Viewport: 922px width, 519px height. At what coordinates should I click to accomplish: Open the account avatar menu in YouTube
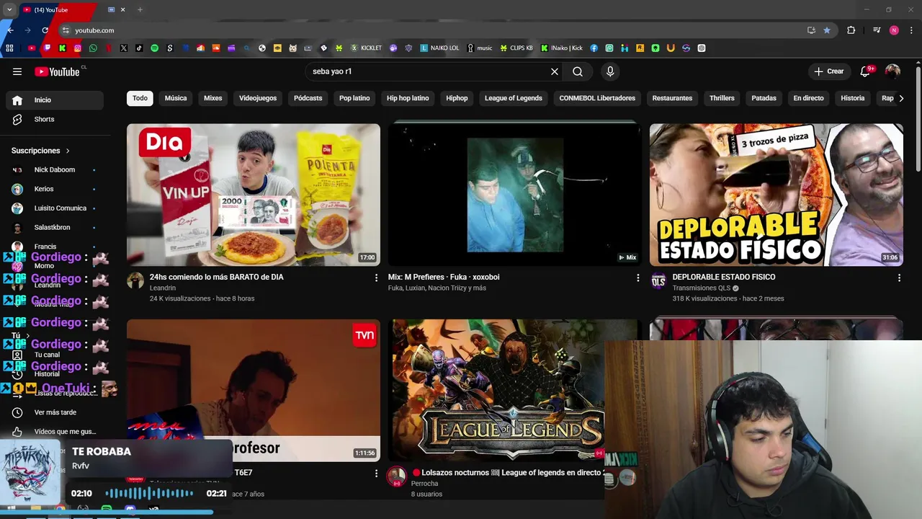click(892, 71)
